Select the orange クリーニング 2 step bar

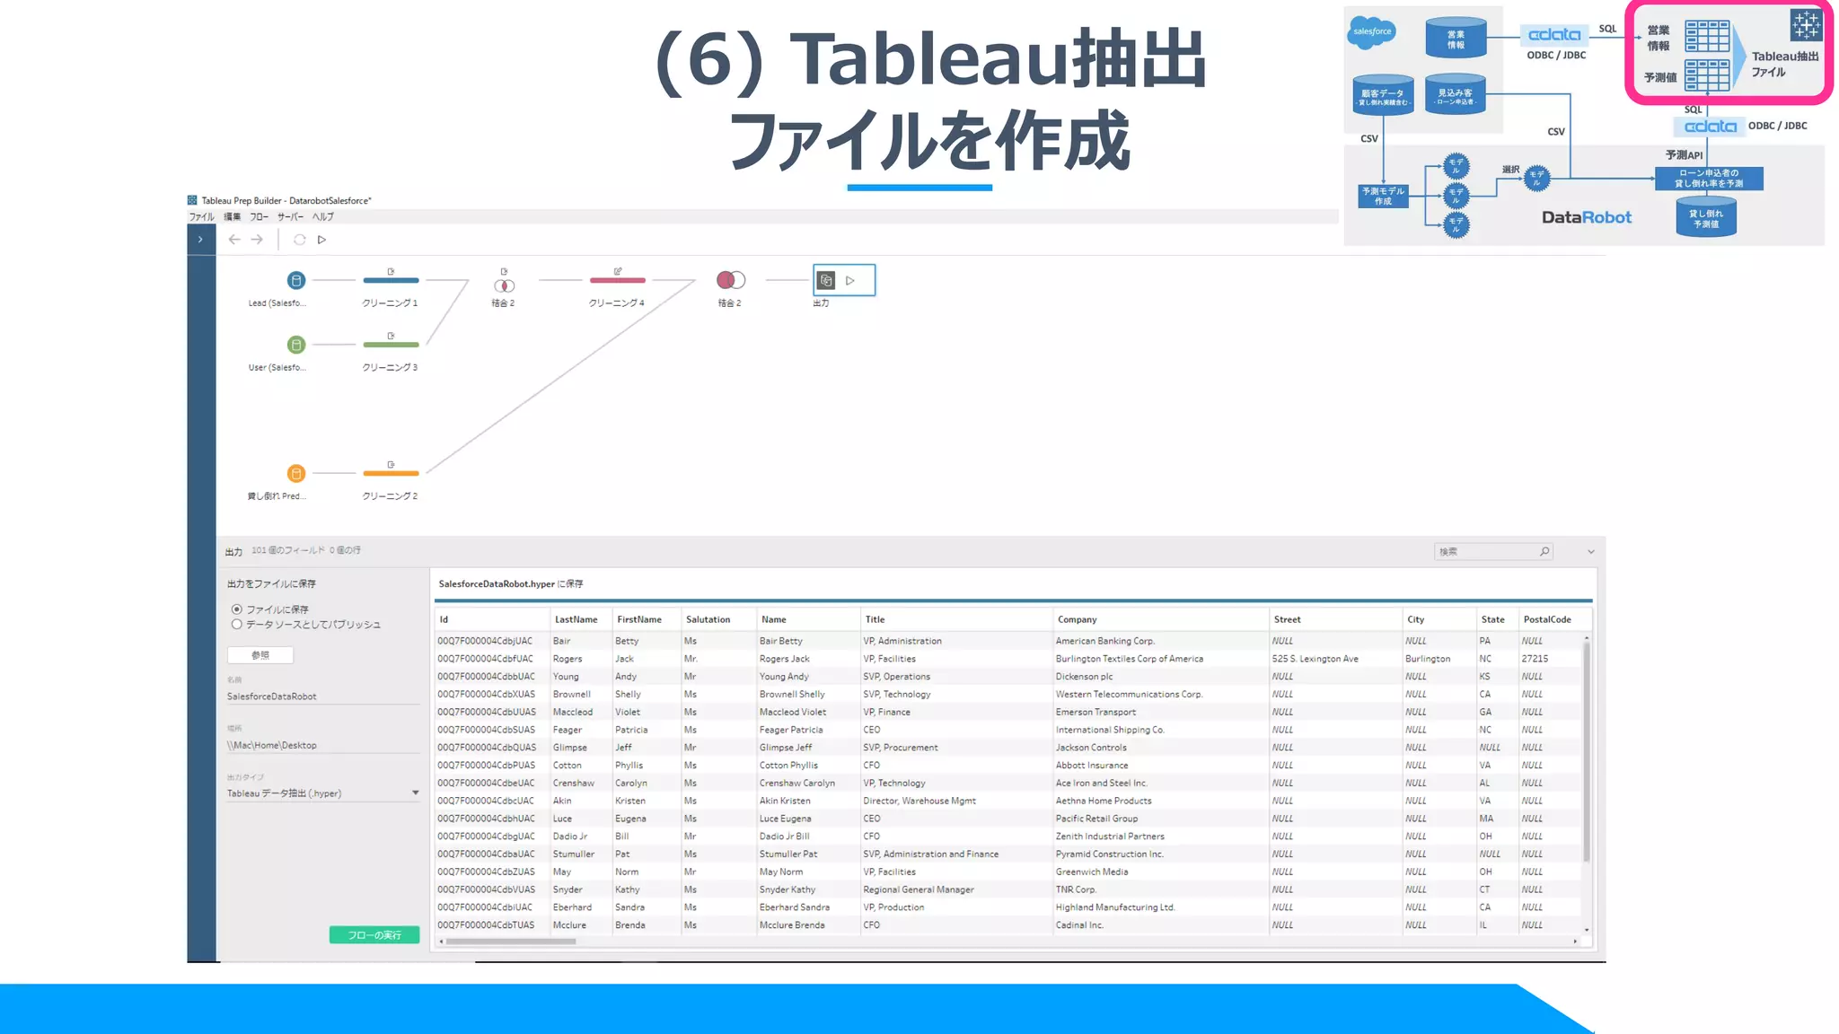tap(391, 473)
